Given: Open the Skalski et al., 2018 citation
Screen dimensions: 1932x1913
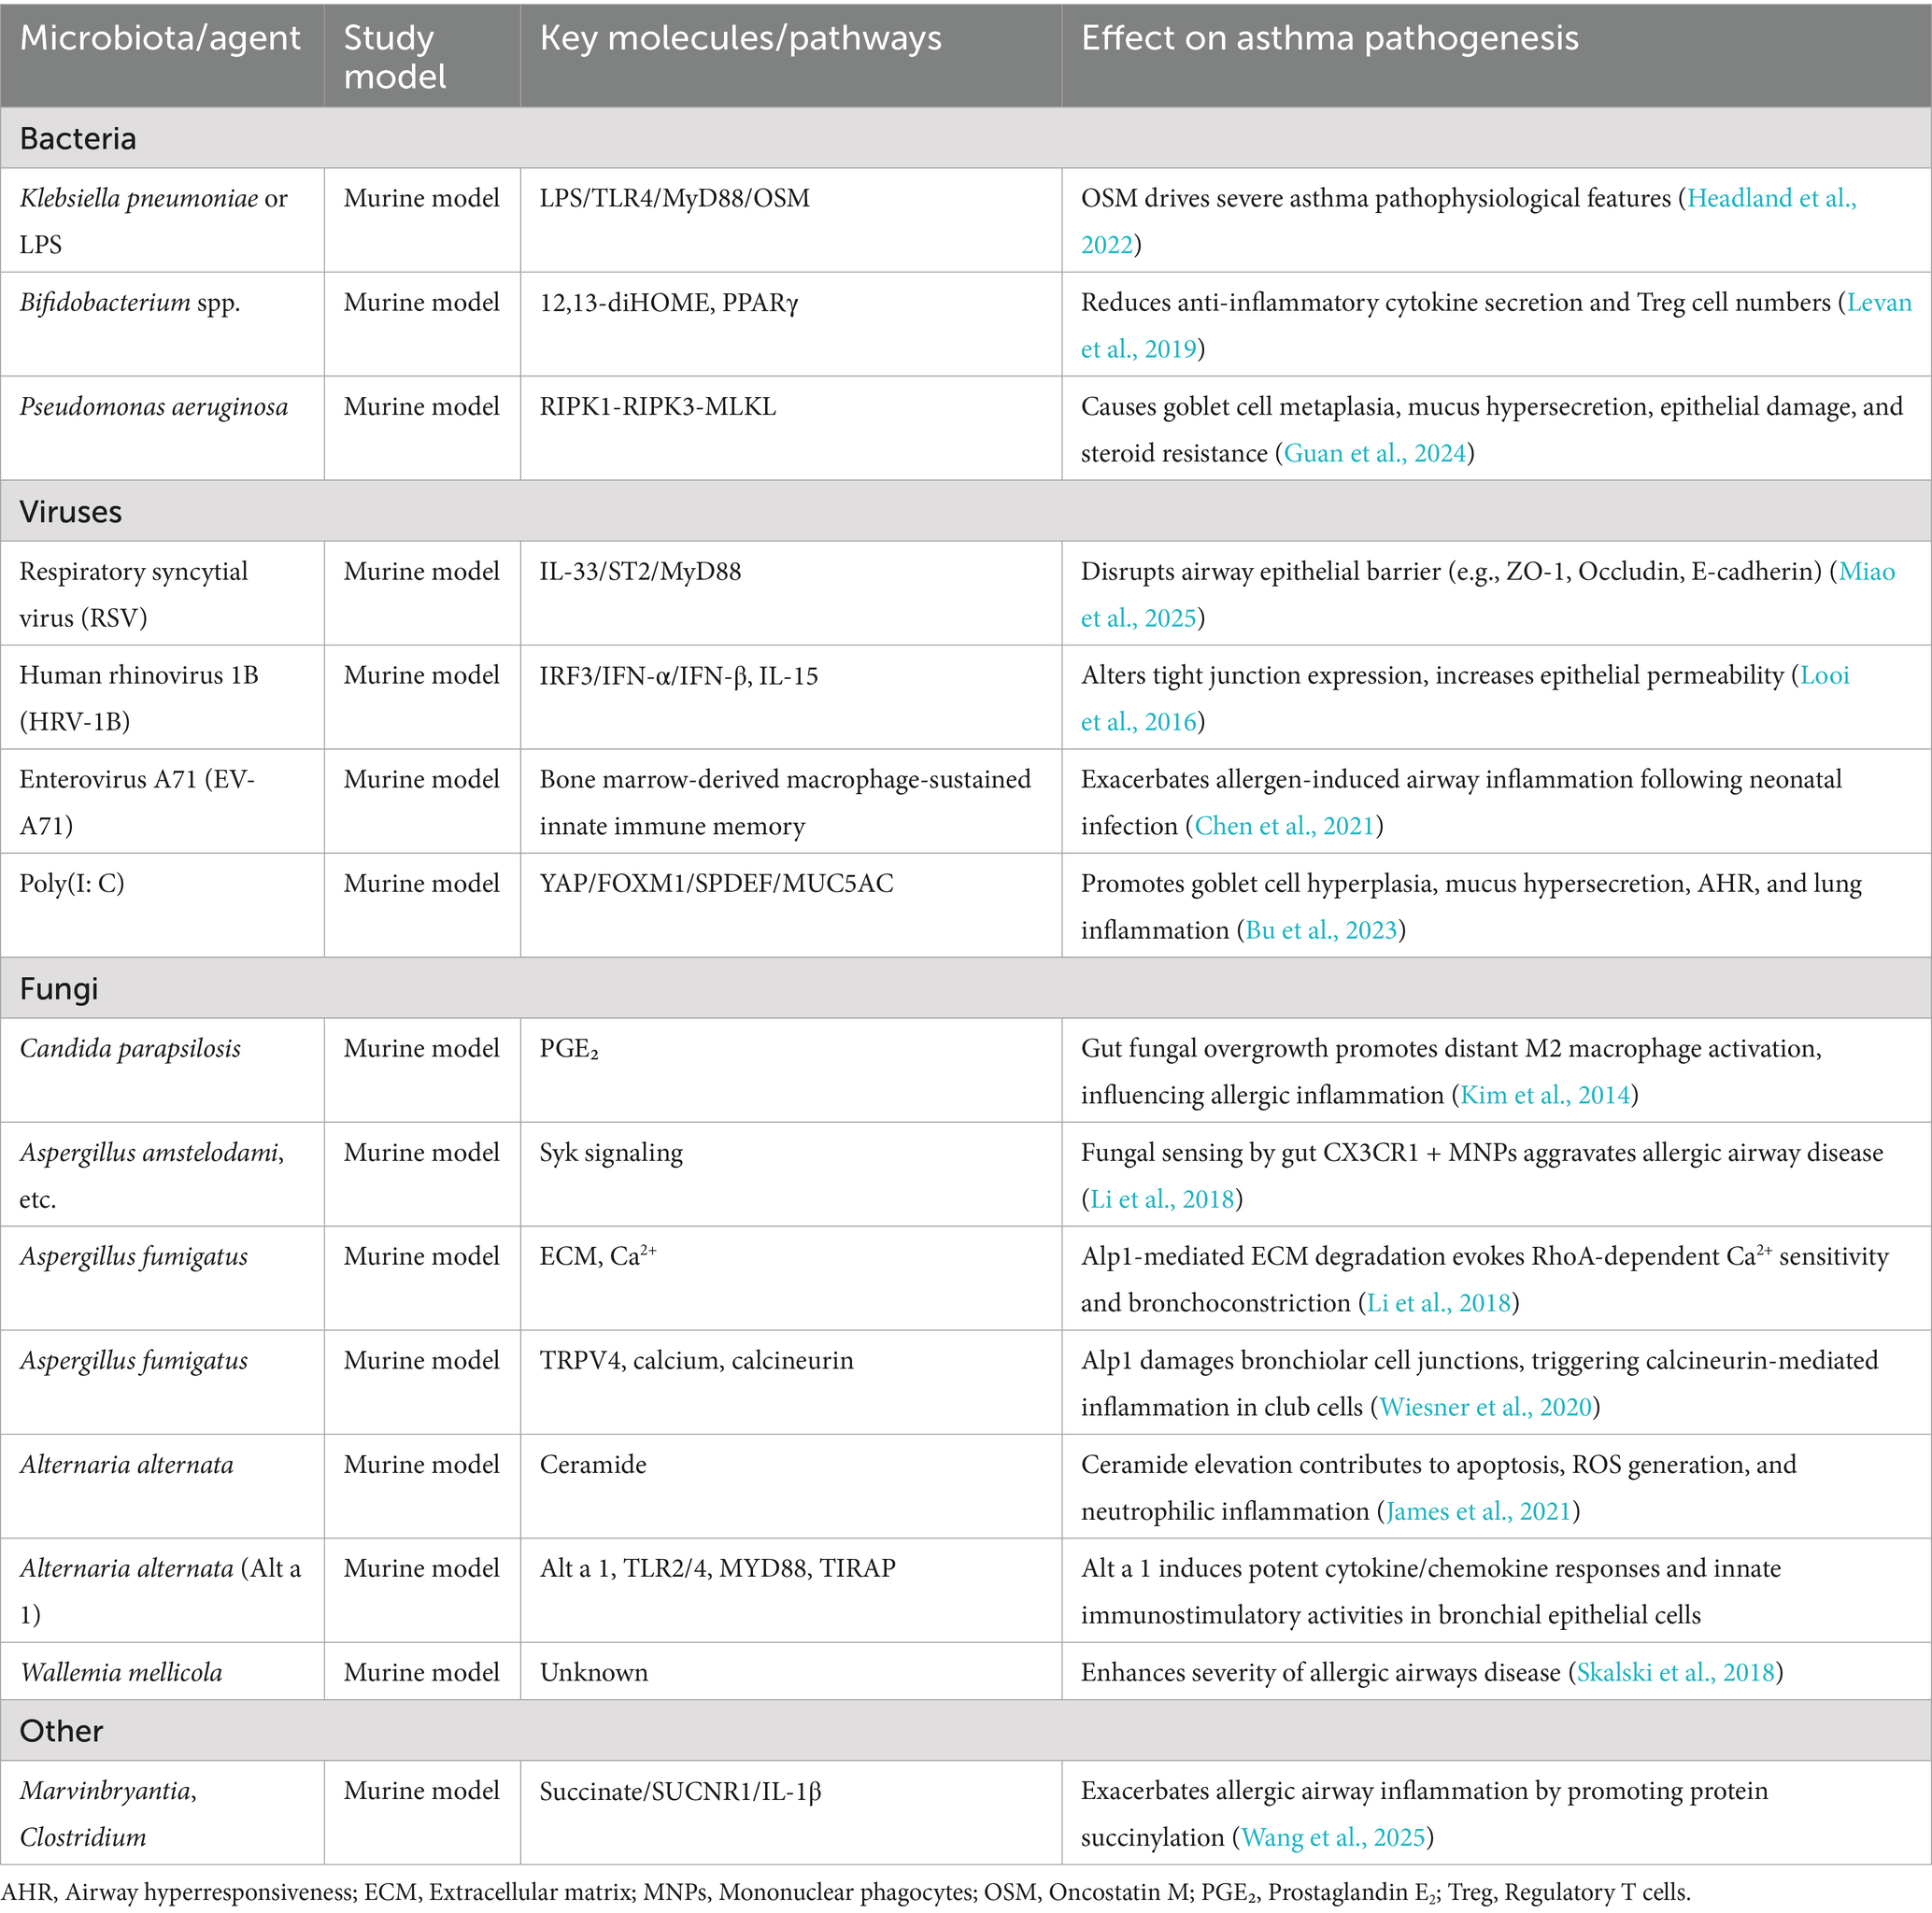Looking at the screenshot, I should pos(1675,1672).
